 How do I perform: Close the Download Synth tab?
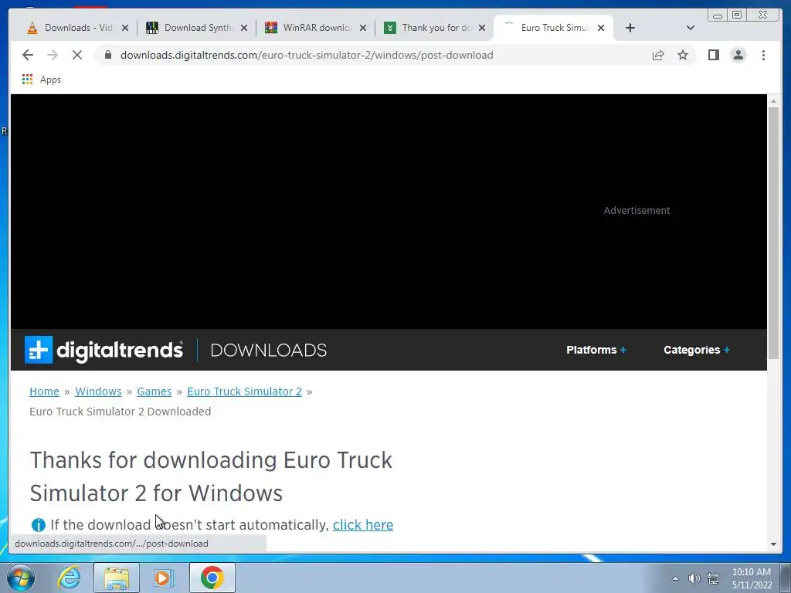point(244,28)
